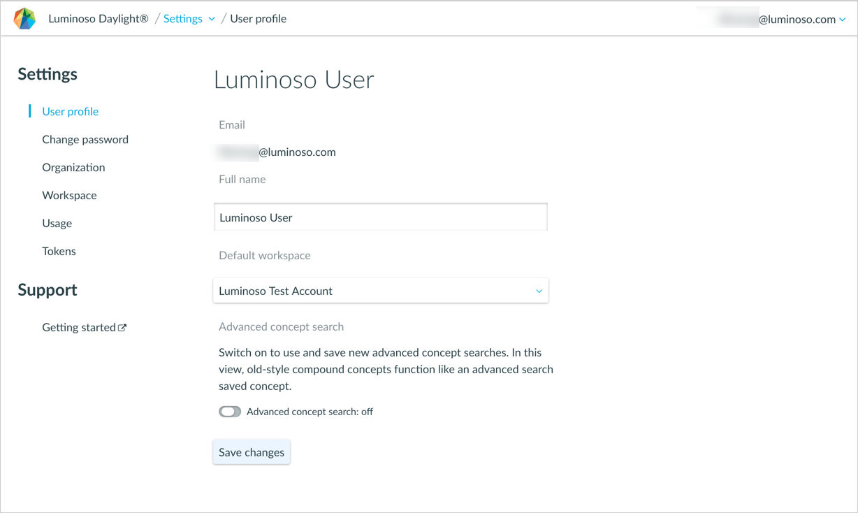Open the Workspace settings page
This screenshot has width=858, height=513.
tap(69, 195)
